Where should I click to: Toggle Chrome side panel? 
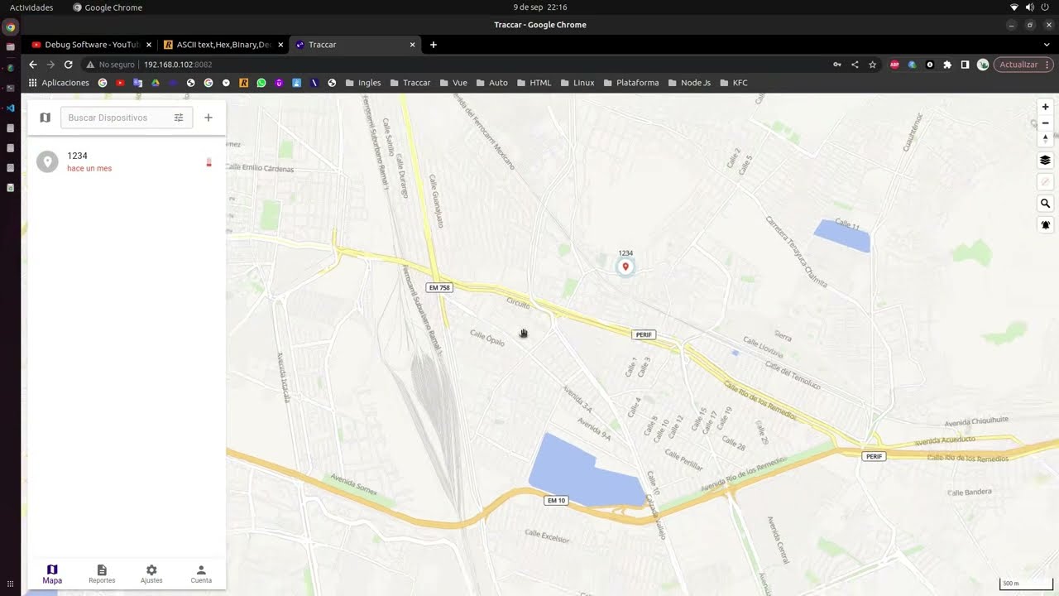coord(965,65)
